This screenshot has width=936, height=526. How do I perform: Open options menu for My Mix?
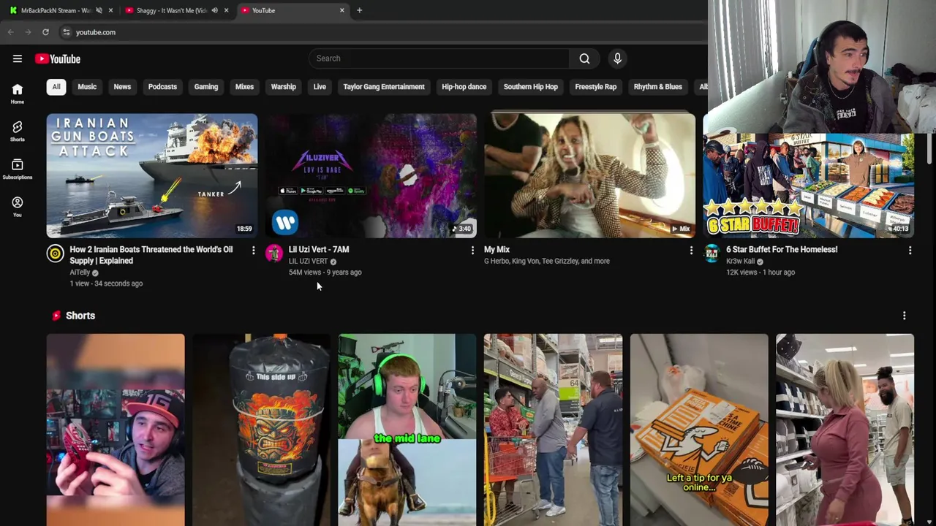[691, 251]
